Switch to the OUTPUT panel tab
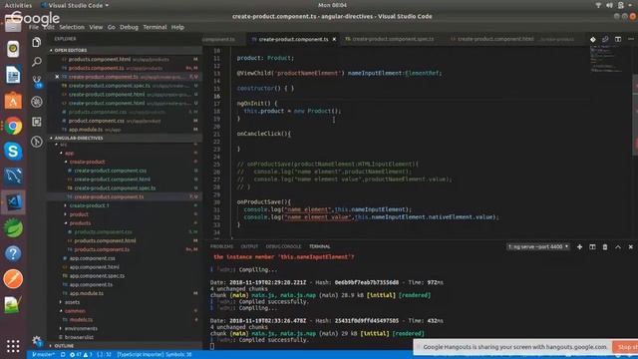638x359 pixels. click(x=249, y=246)
